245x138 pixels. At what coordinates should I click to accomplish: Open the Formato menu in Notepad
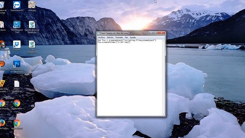coord(119,38)
